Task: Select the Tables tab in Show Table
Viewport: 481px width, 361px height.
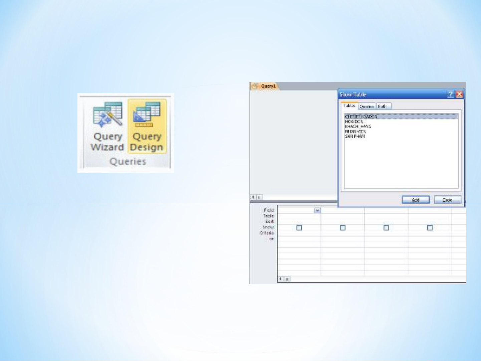Action: tap(349, 106)
